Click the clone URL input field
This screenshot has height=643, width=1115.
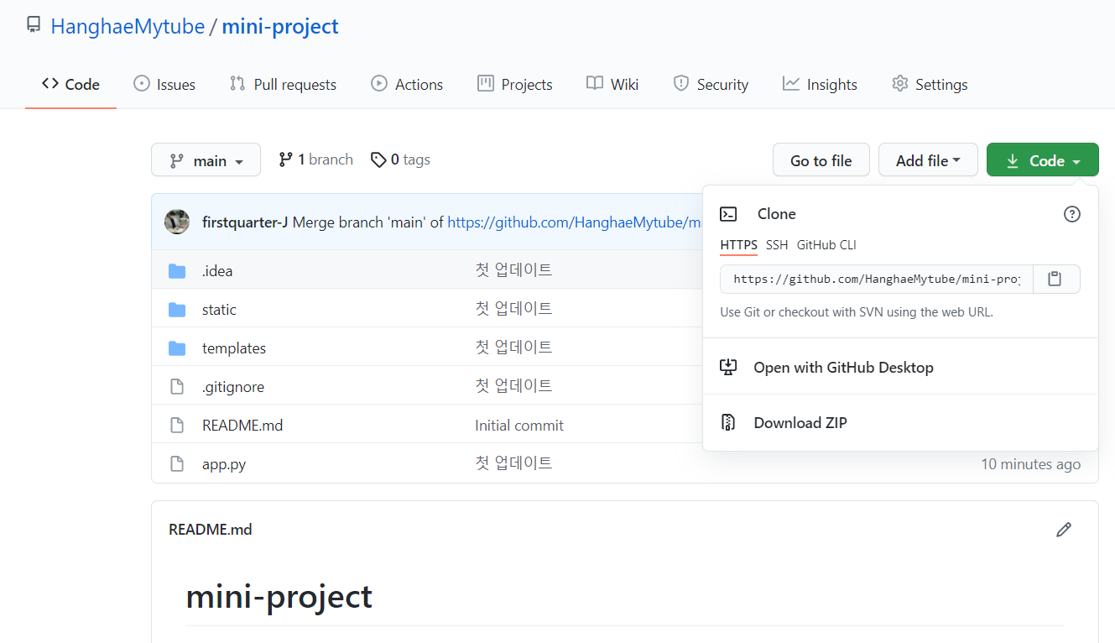877,279
